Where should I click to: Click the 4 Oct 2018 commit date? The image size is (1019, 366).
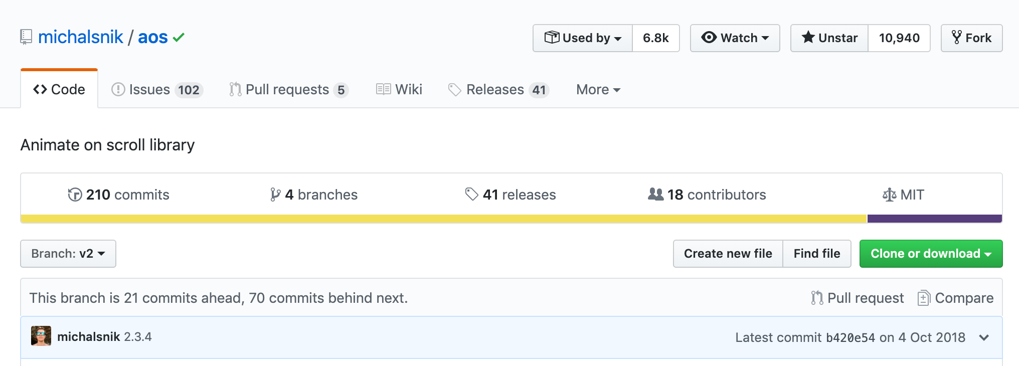pyautogui.click(x=932, y=337)
